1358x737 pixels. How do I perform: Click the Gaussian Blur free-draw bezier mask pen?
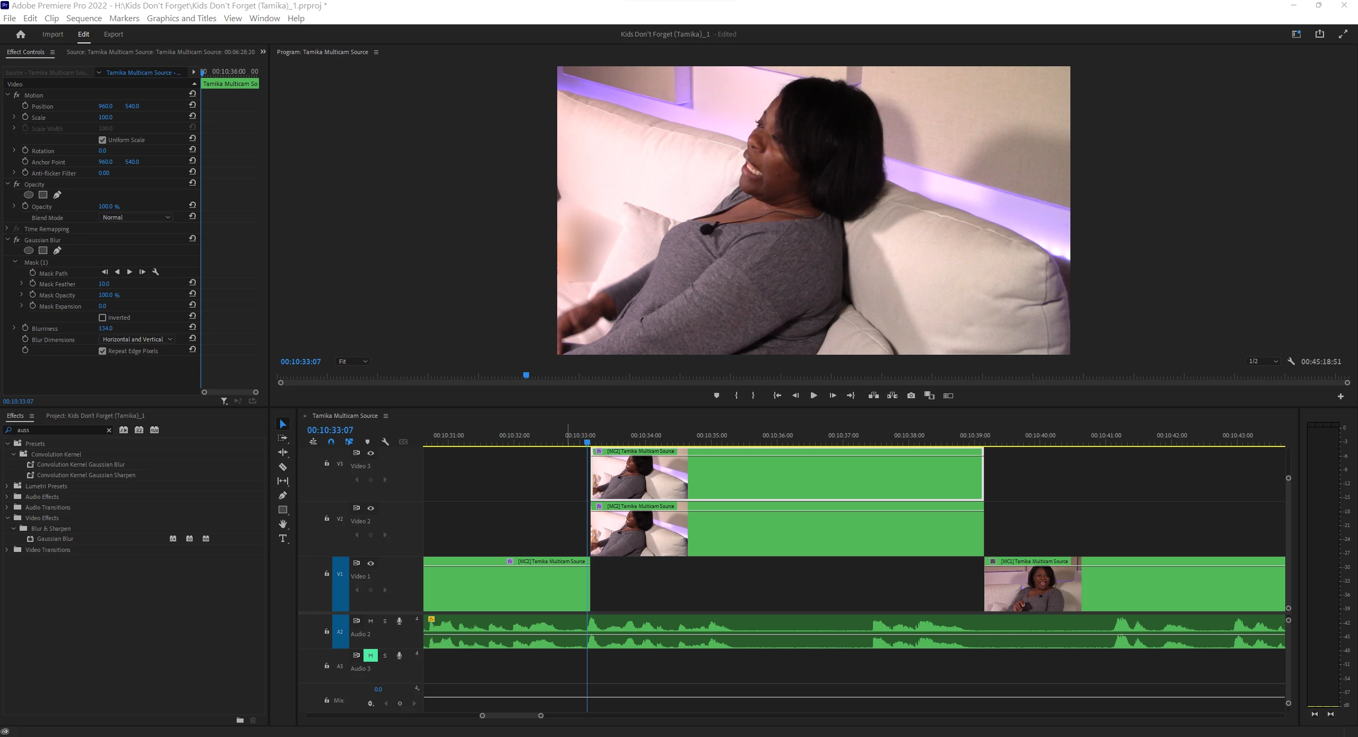pos(57,250)
